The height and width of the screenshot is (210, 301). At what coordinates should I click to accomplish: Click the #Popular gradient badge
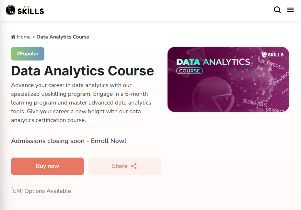click(x=28, y=54)
